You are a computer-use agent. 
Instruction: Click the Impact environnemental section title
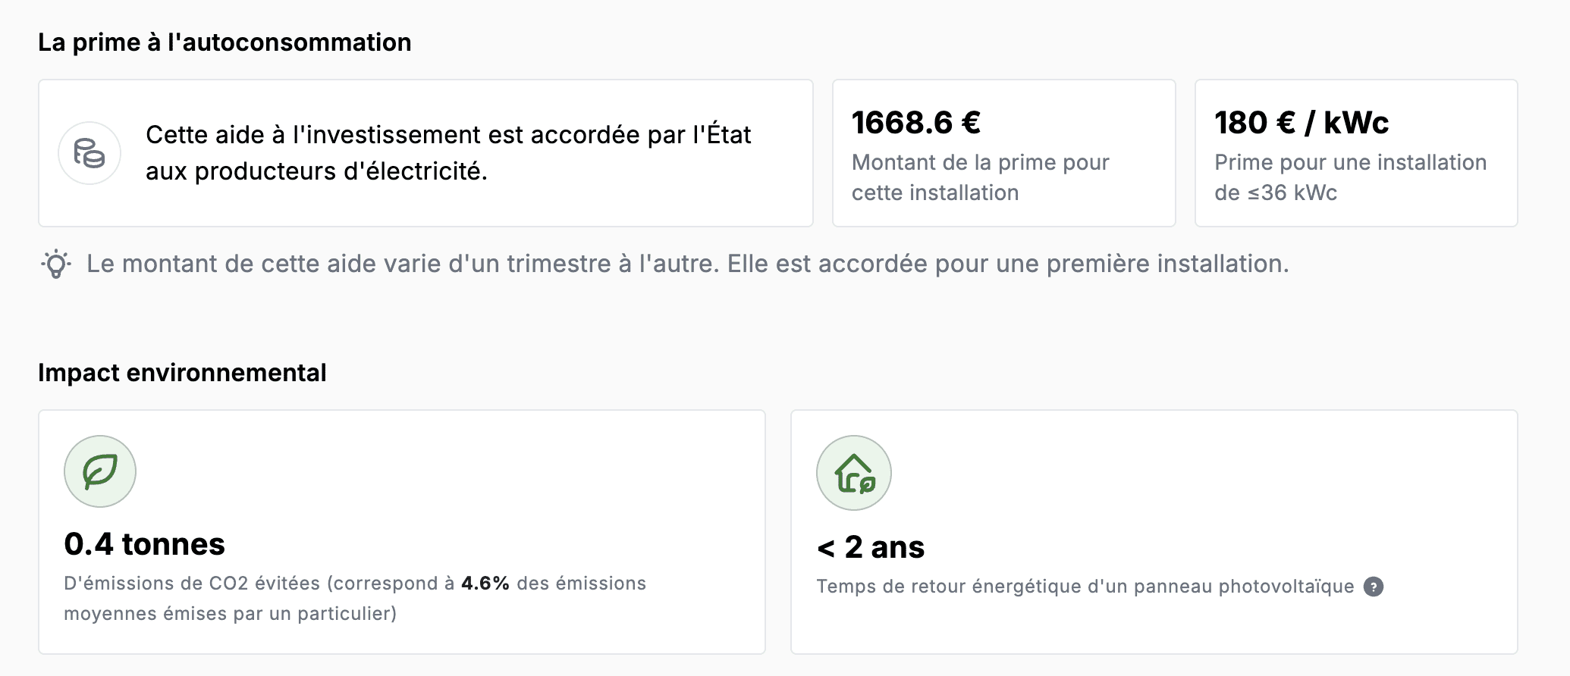point(182,373)
